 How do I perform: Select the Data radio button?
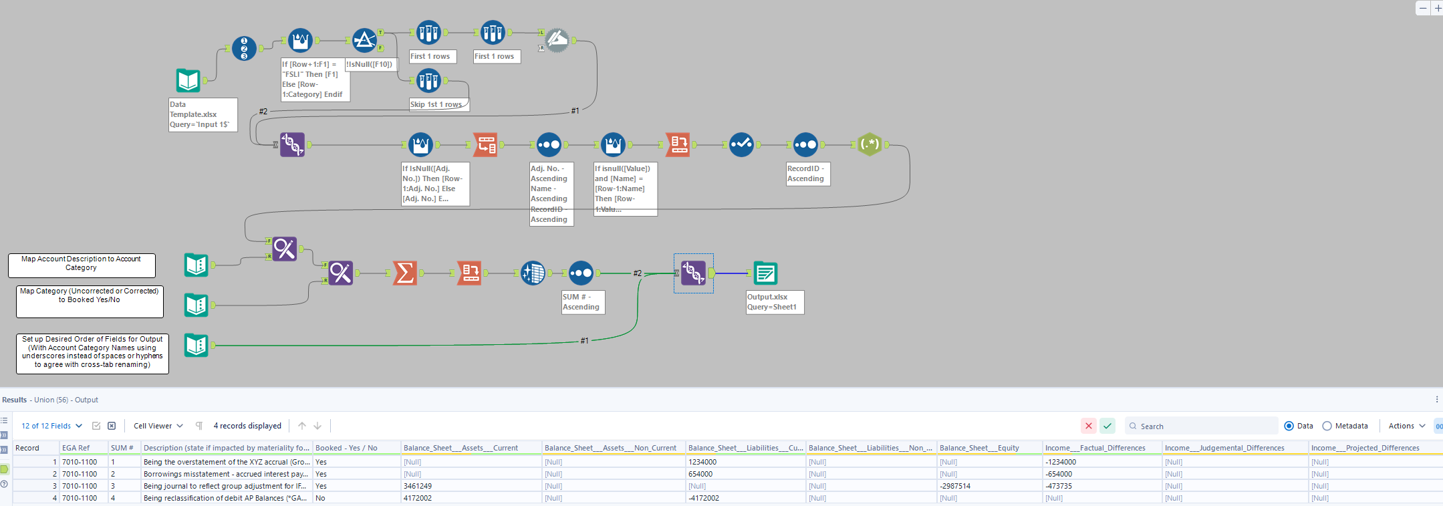point(1289,426)
